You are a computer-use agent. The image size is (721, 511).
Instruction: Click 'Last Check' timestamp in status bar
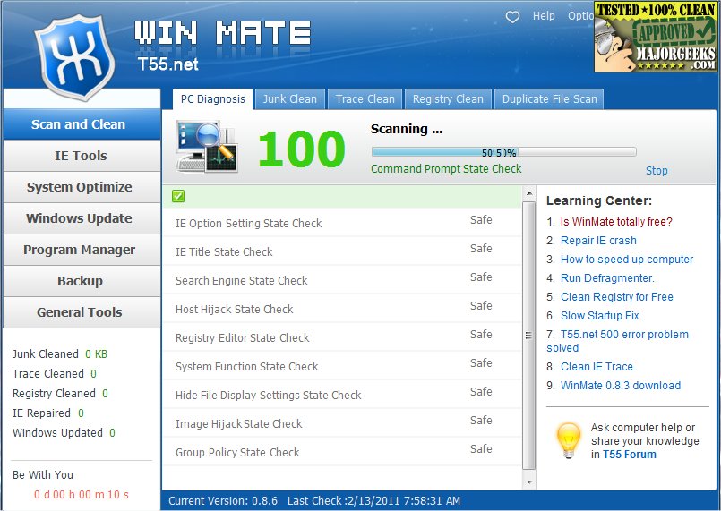tap(373, 501)
